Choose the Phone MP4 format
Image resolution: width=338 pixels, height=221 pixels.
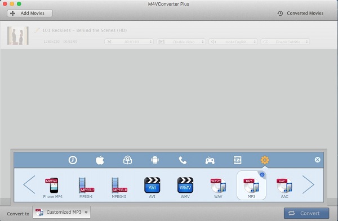[52, 188]
